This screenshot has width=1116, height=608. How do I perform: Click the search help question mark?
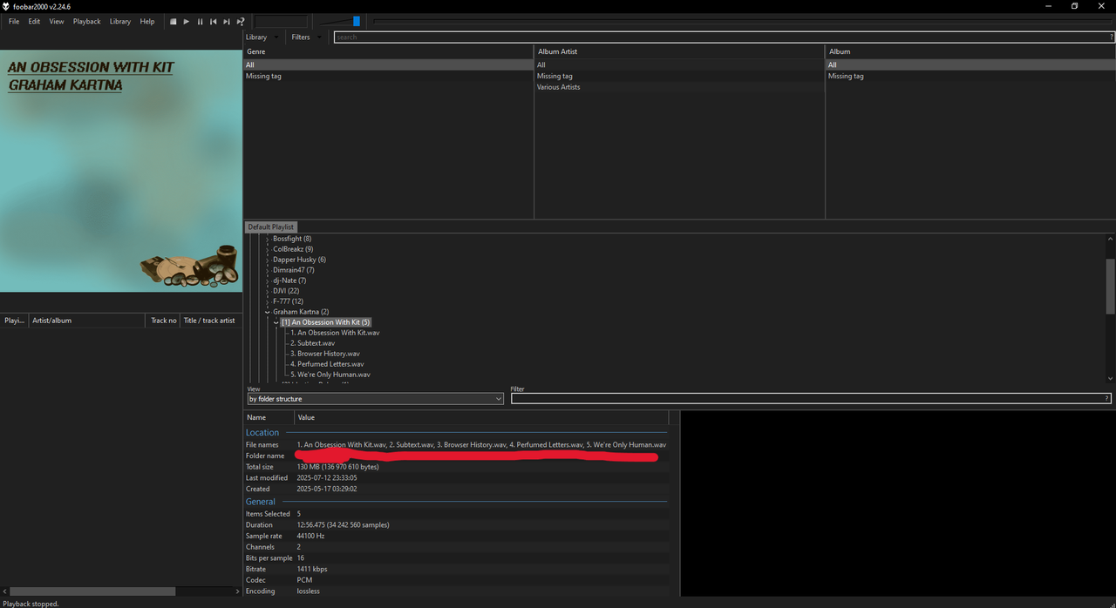(x=1111, y=37)
